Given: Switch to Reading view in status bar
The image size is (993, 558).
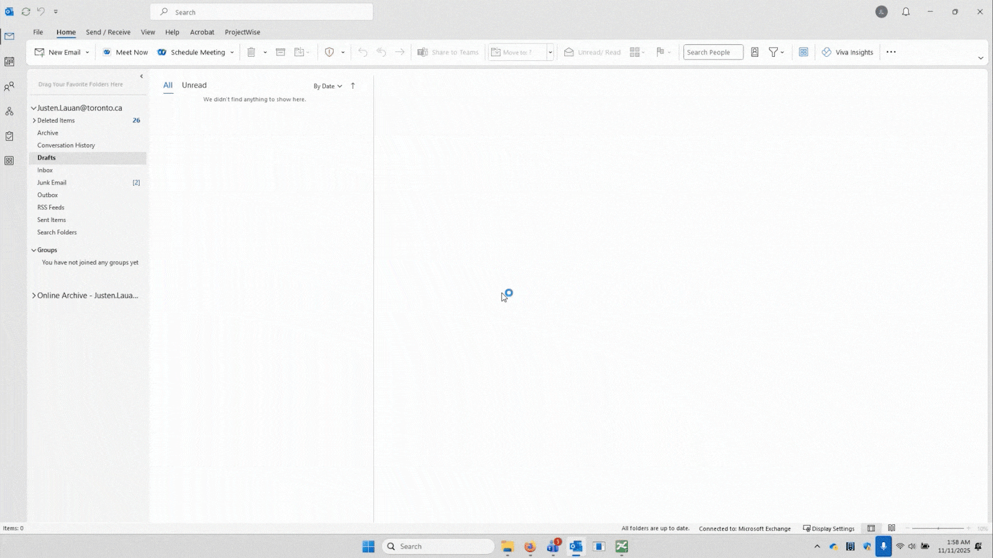Looking at the screenshot, I should [891, 528].
